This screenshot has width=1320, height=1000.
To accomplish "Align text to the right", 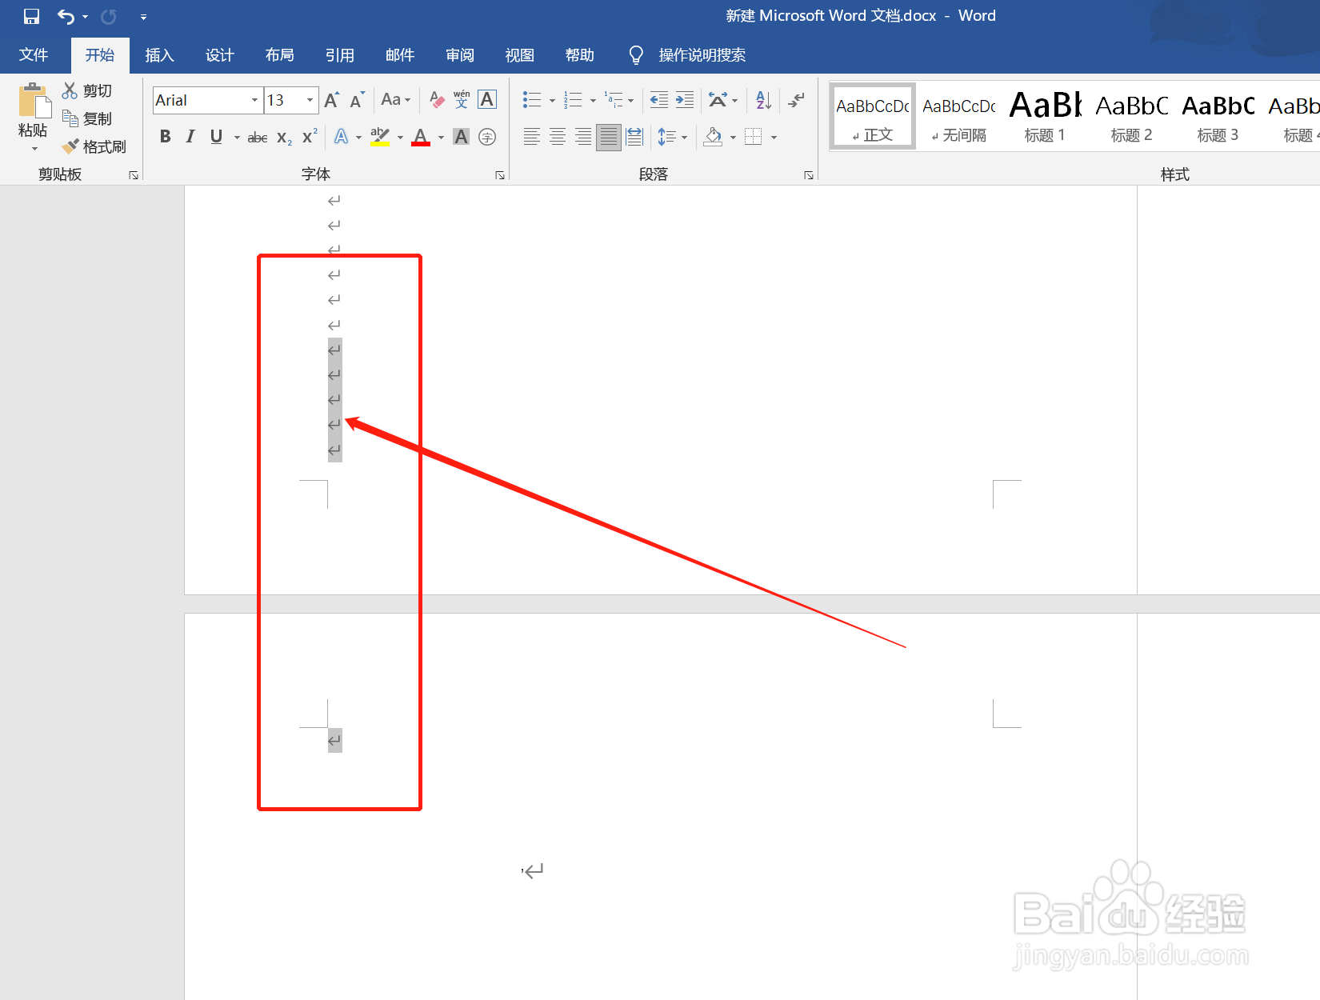I will (583, 137).
